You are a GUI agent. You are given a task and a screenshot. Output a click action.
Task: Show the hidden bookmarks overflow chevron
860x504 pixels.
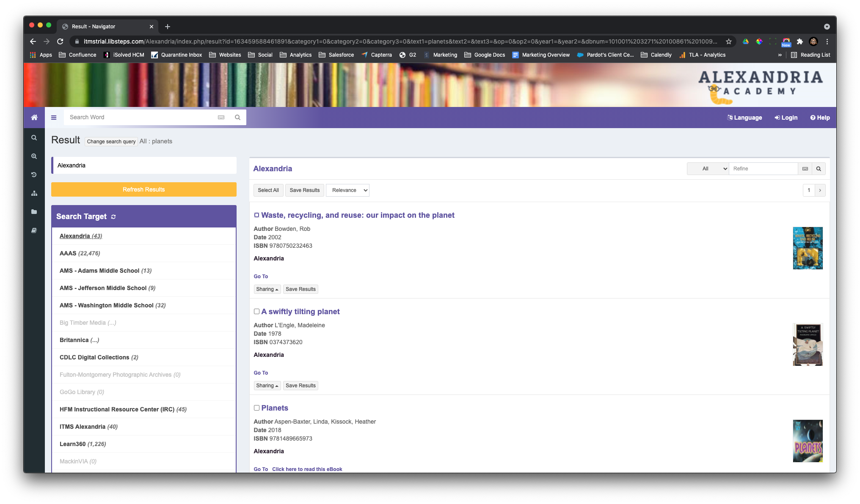click(x=780, y=55)
